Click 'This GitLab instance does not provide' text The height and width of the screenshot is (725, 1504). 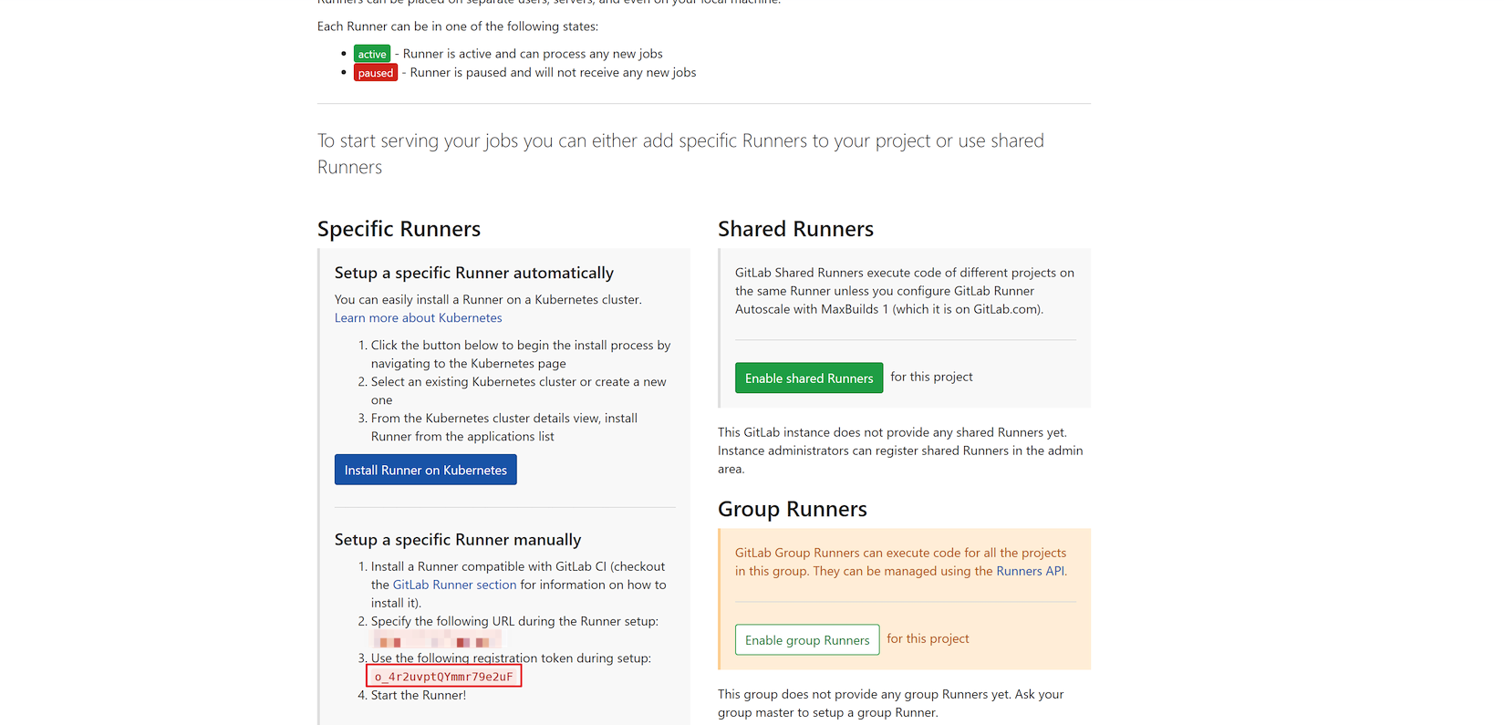(900, 451)
